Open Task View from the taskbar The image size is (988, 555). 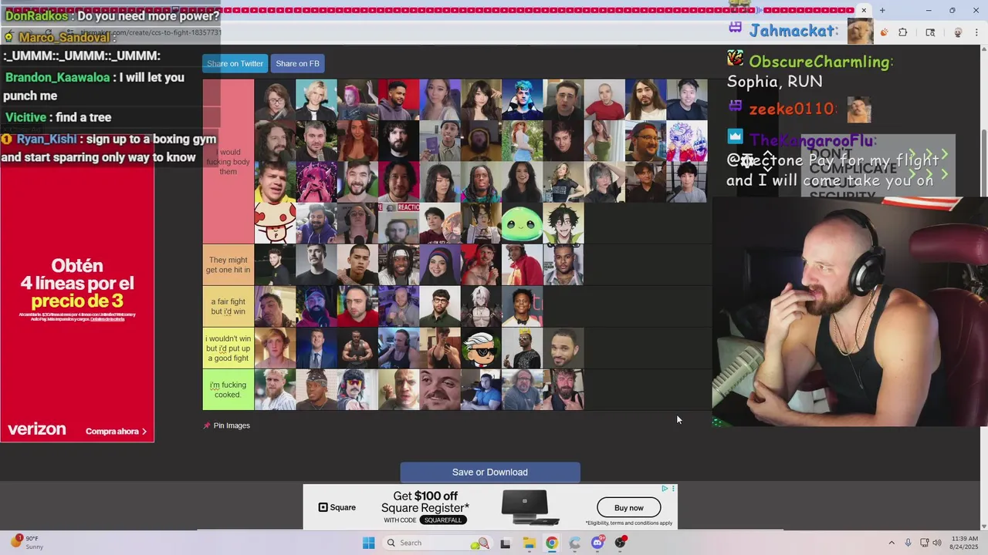click(506, 543)
